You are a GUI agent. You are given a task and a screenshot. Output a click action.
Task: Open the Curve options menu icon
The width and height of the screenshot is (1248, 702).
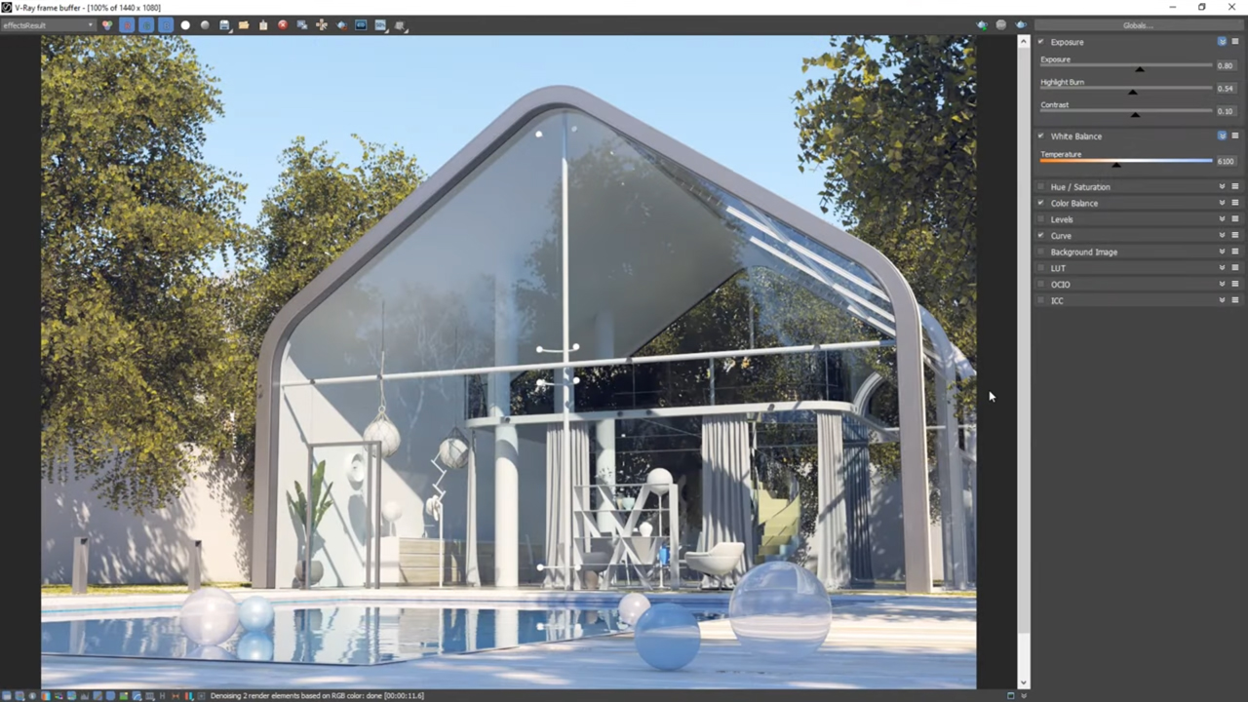click(1235, 236)
